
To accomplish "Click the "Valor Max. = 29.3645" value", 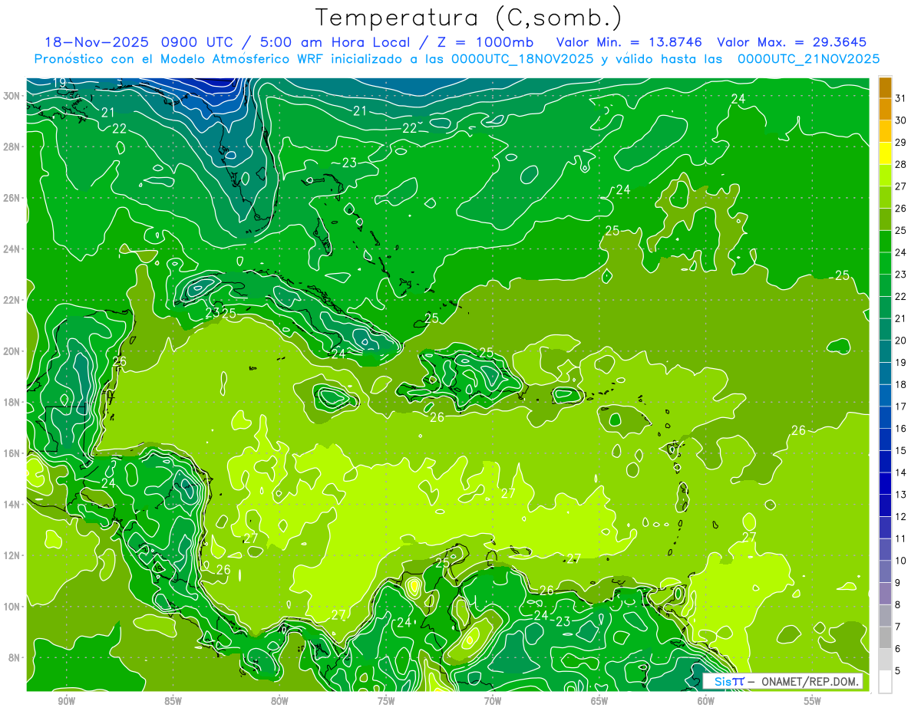I will click(792, 42).
